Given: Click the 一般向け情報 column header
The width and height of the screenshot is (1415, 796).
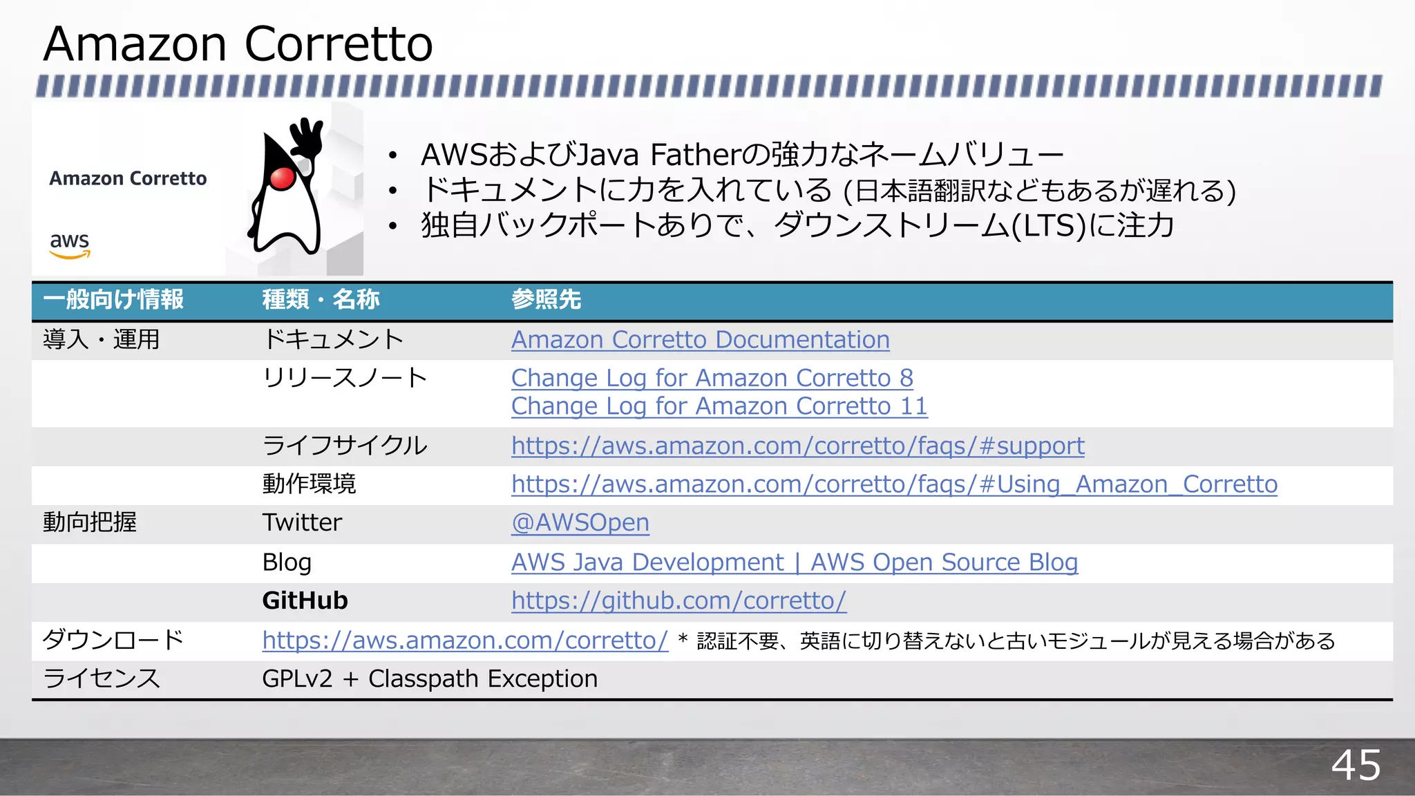Looking at the screenshot, I should pyautogui.click(x=113, y=300).
